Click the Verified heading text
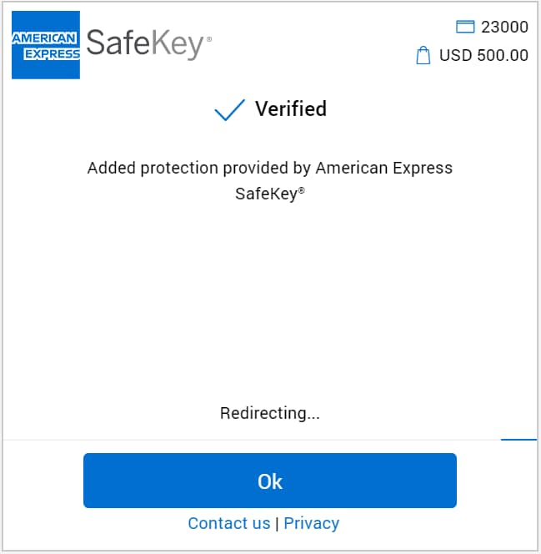The image size is (541, 554). (290, 109)
